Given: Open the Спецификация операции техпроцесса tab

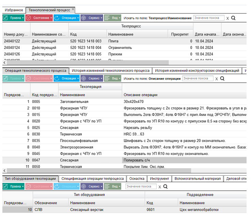Looking at the screenshot, I should (93, 179).
